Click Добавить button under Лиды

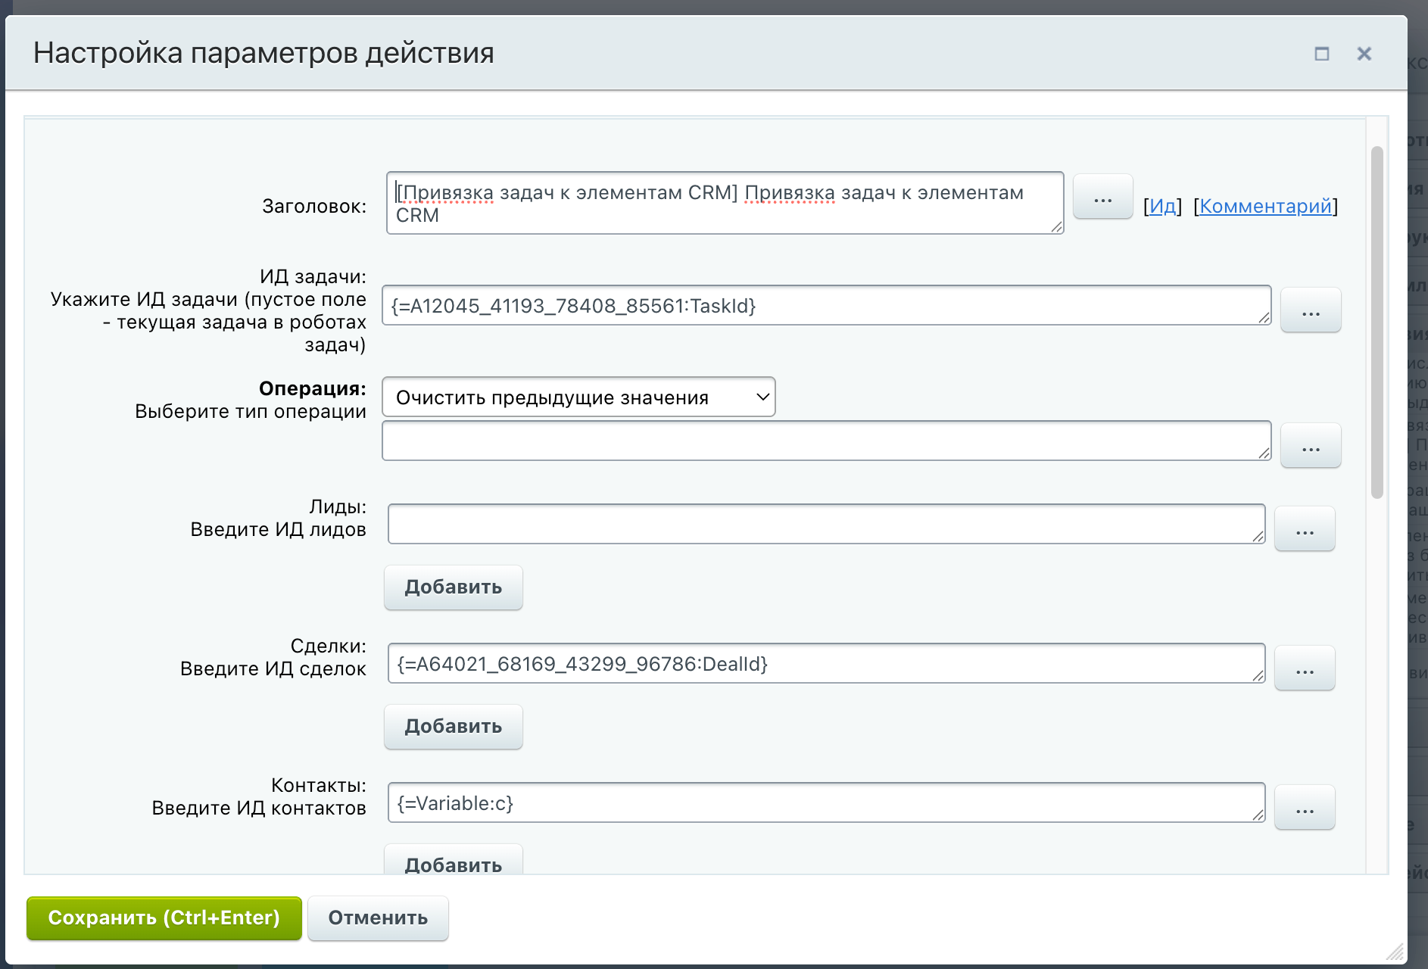click(453, 587)
